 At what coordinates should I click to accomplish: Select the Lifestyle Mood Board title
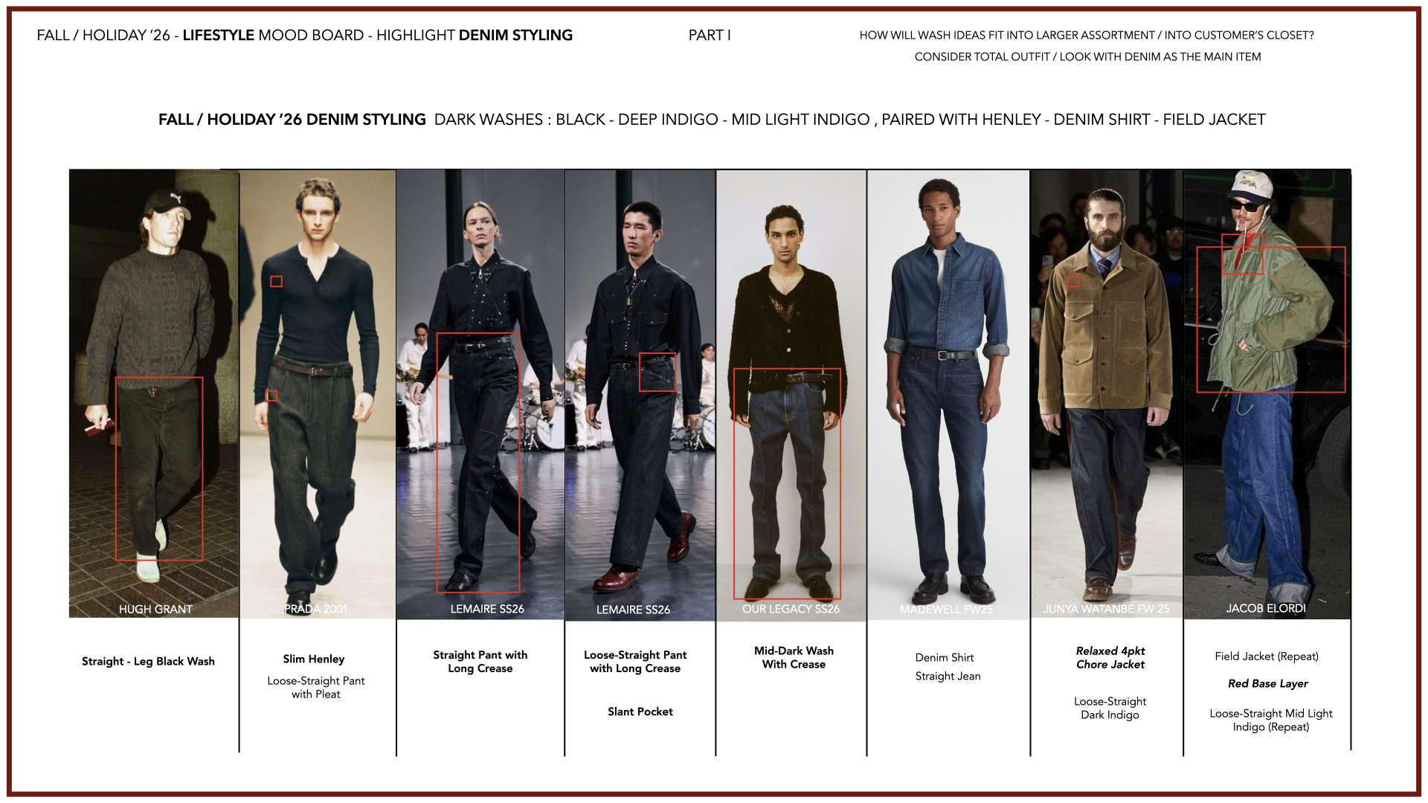pos(304,36)
